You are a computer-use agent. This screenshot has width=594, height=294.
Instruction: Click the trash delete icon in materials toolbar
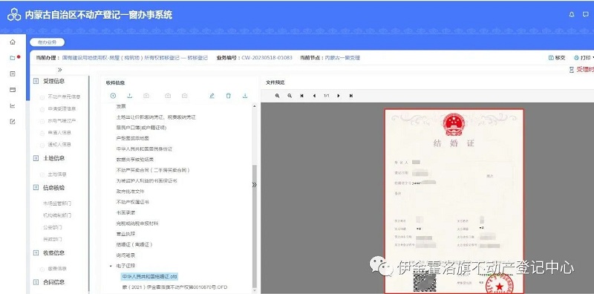[x=229, y=96]
